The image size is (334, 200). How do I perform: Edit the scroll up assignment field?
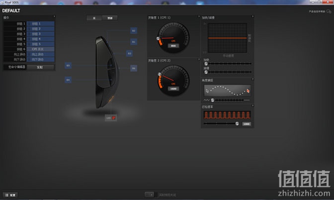[x=40, y=54]
